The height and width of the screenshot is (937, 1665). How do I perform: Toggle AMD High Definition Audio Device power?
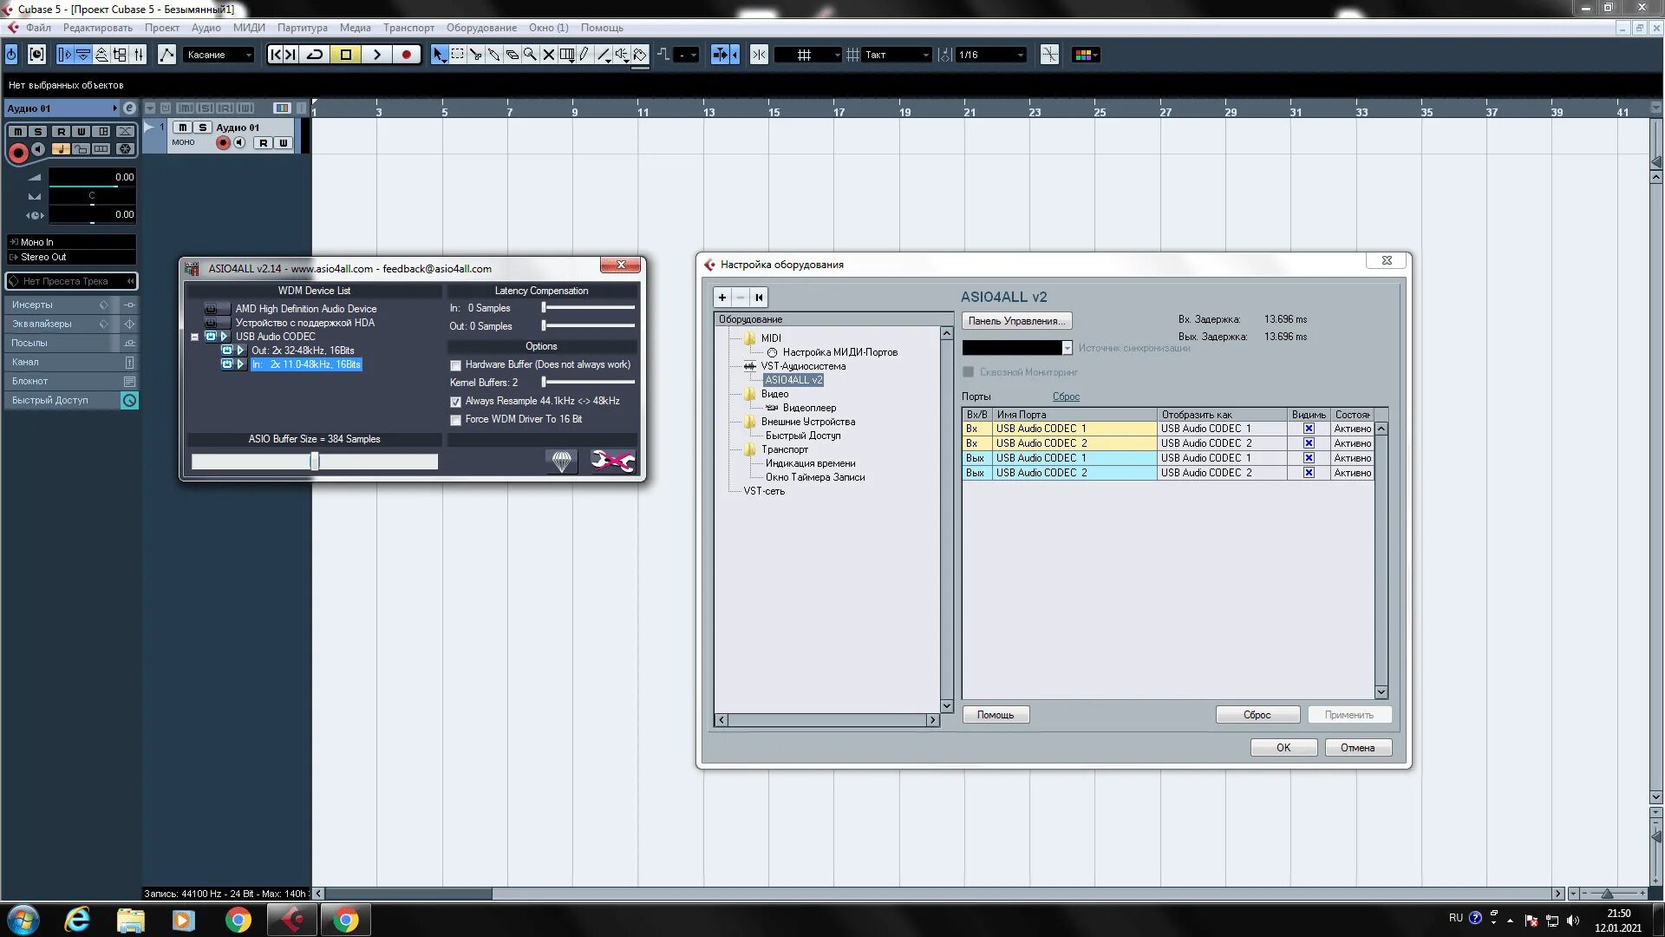[211, 309]
